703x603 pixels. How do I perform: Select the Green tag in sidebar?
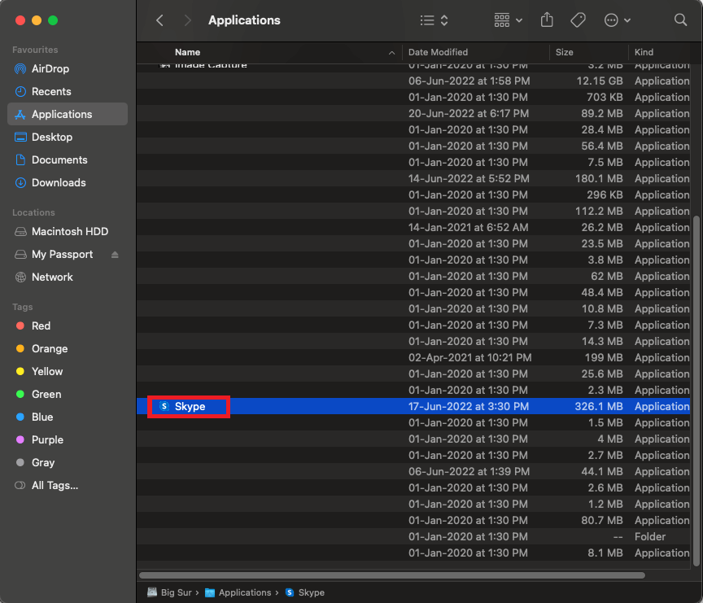[46, 394]
